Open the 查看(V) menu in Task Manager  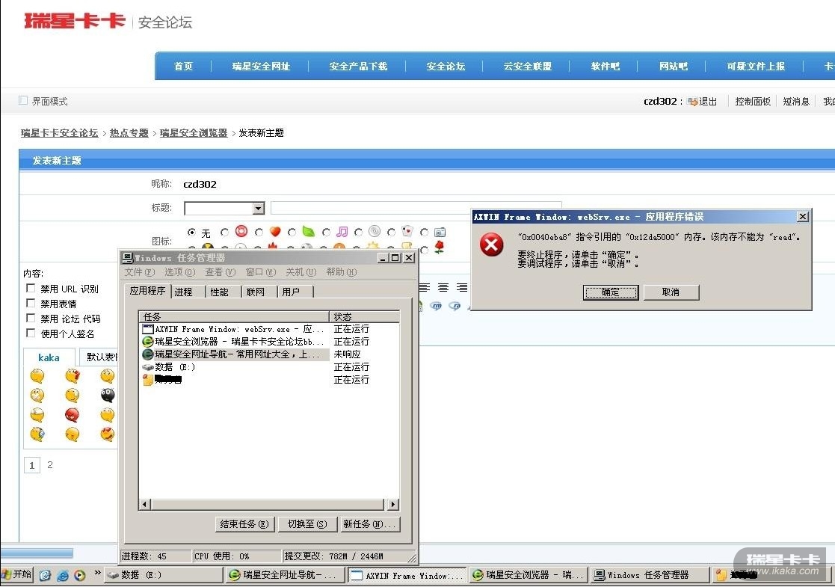[x=221, y=272]
